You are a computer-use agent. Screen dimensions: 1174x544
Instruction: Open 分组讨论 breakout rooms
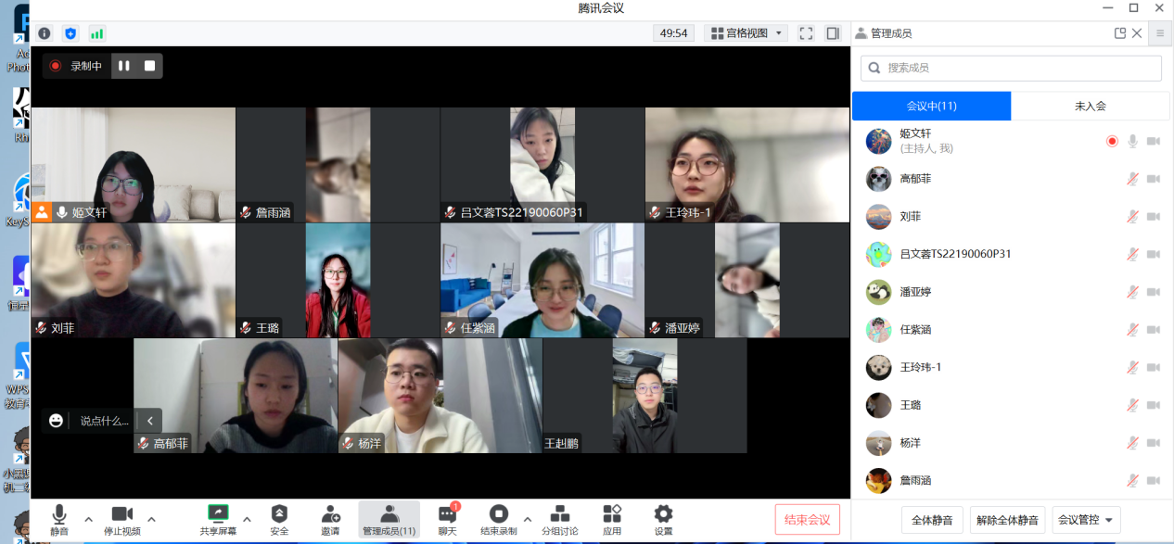point(560,516)
